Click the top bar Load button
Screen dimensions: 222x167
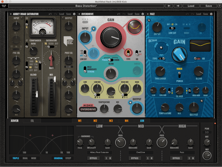[x=191, y=6]
